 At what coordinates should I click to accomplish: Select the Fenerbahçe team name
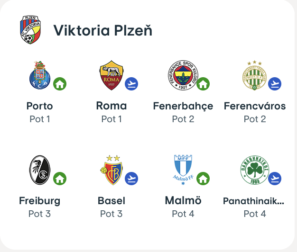pyautogui.click(x=183, y=106)
